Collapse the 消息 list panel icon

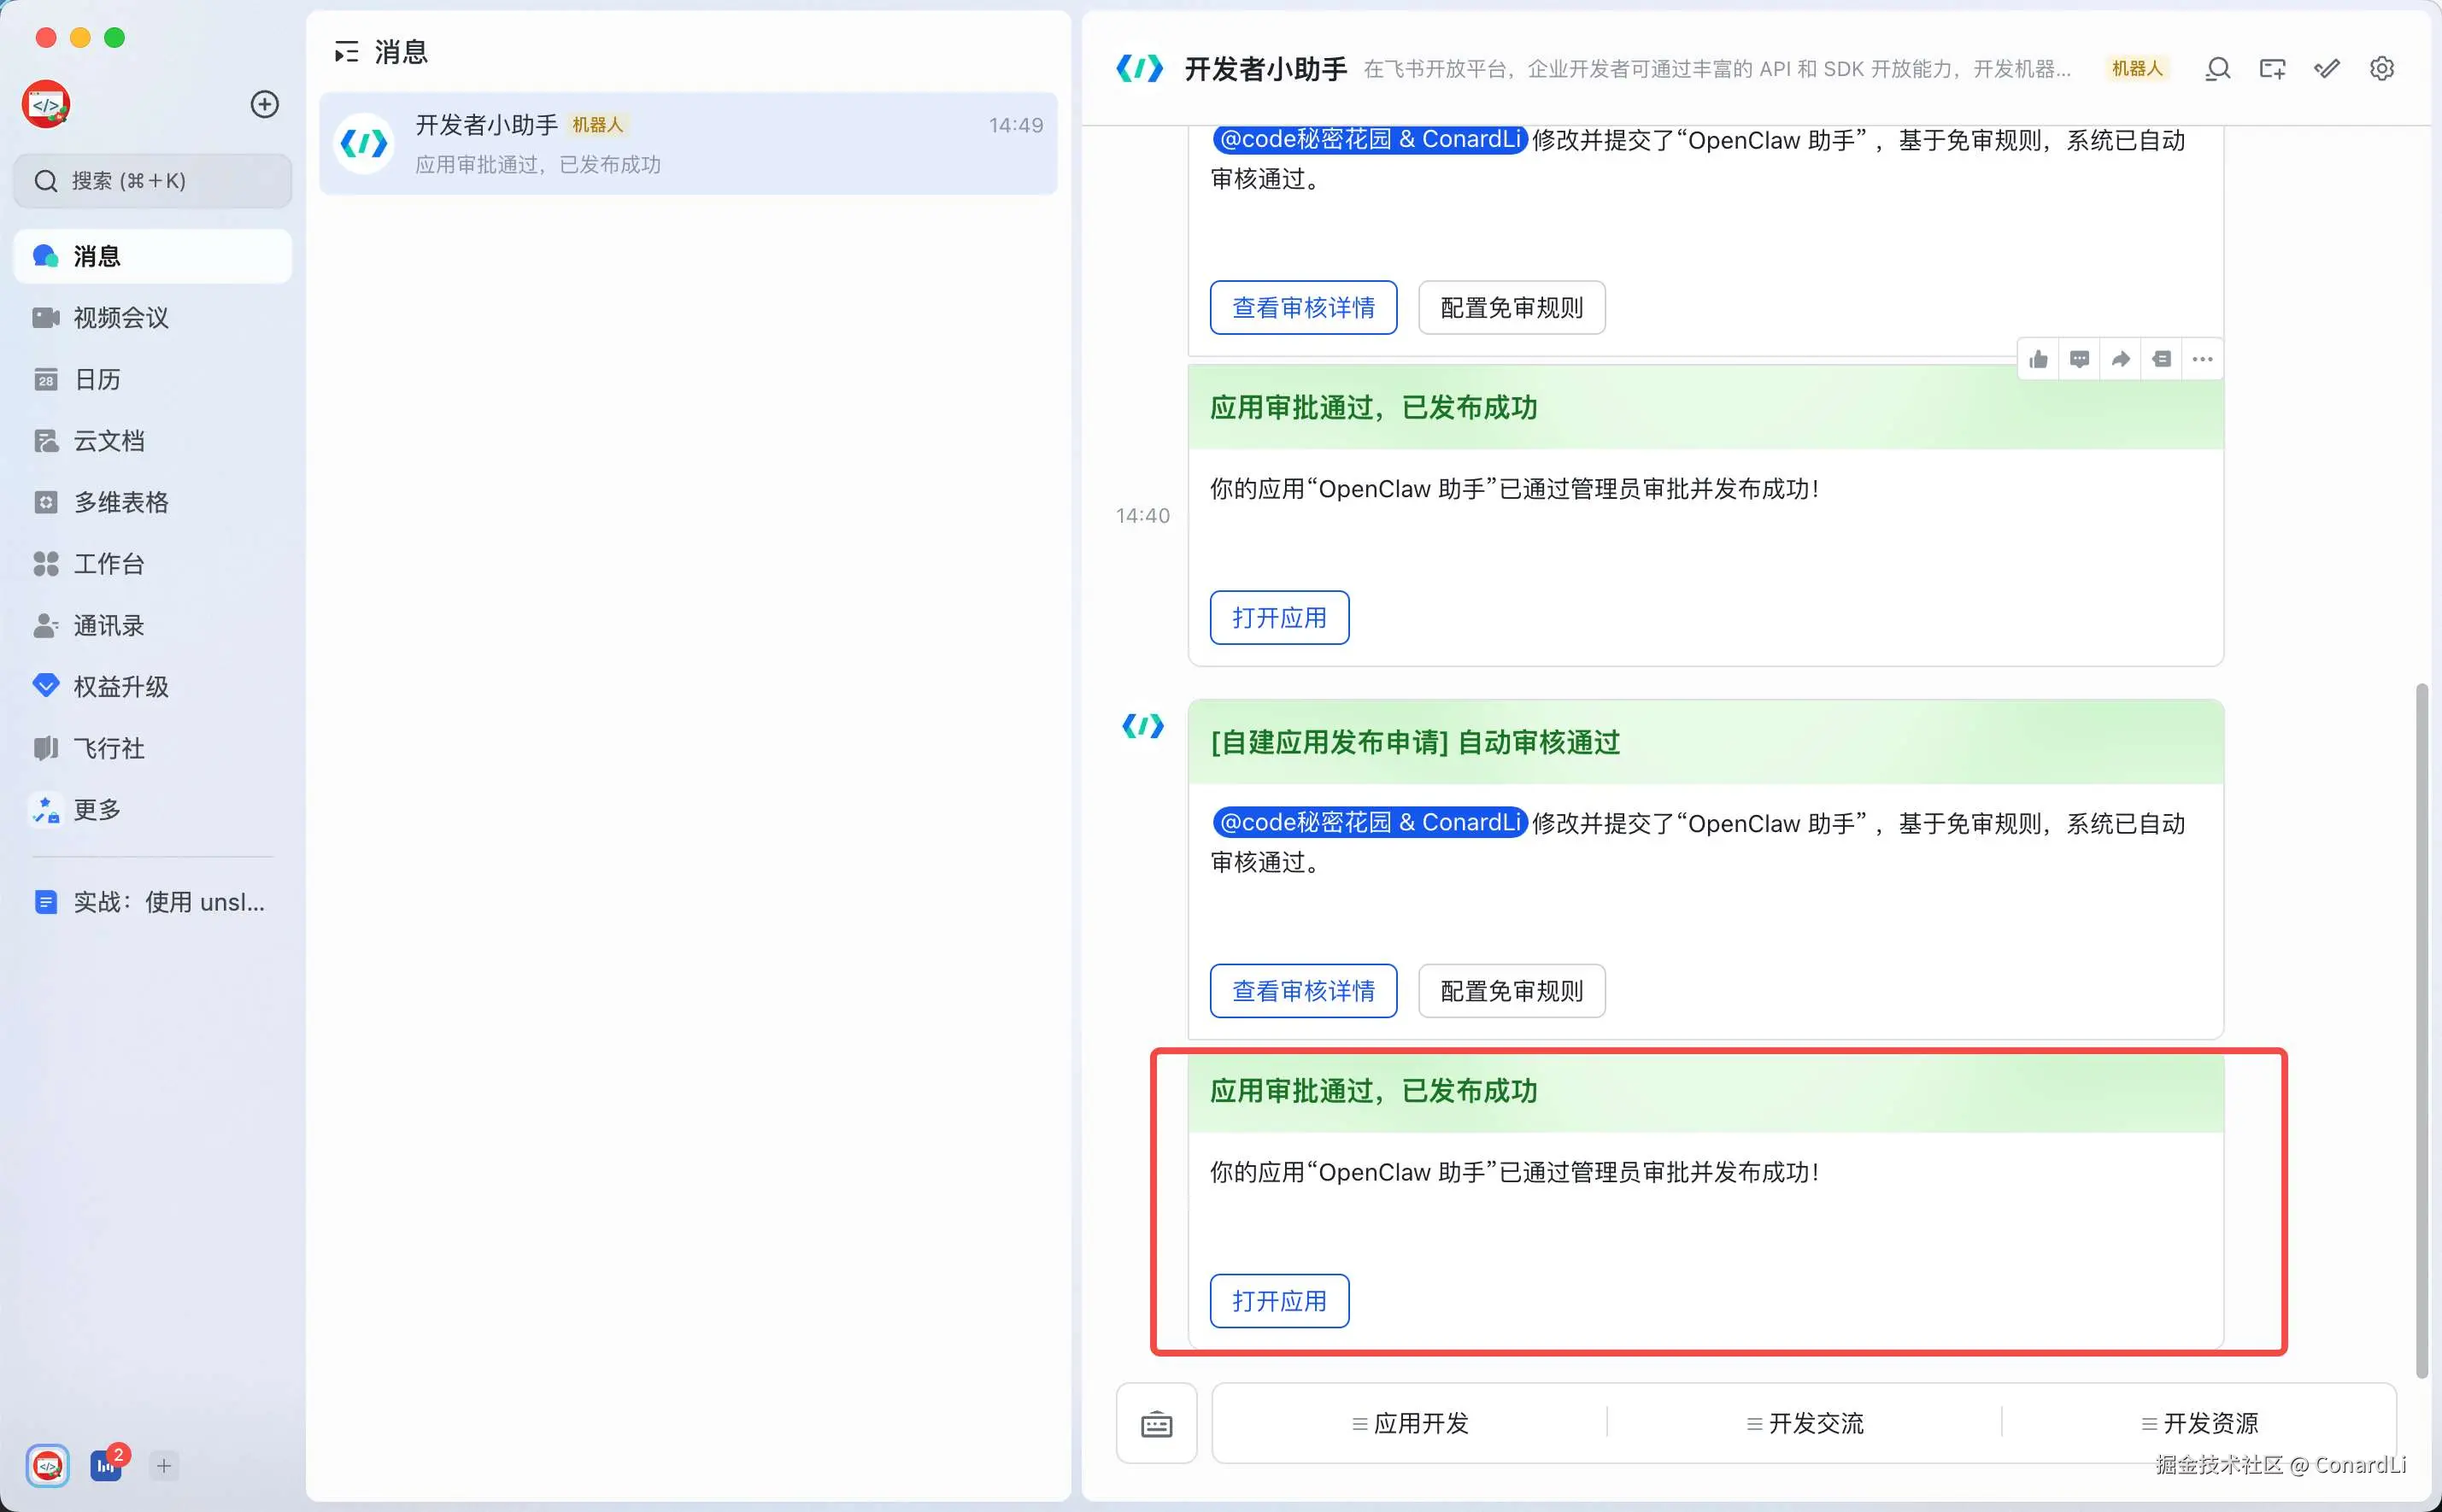point(346,52)
